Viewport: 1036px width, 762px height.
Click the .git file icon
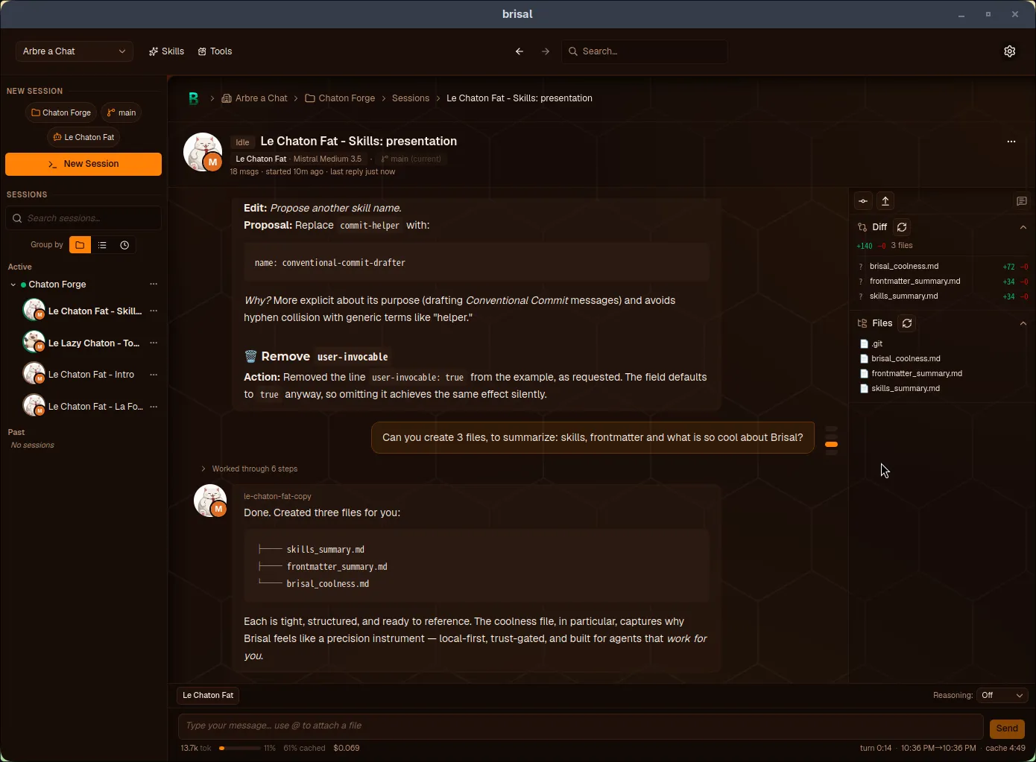pos(865,344)
